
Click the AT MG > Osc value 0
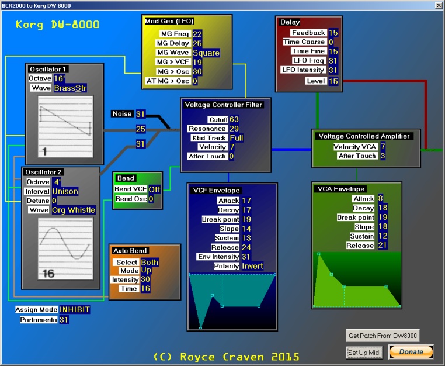195,81
